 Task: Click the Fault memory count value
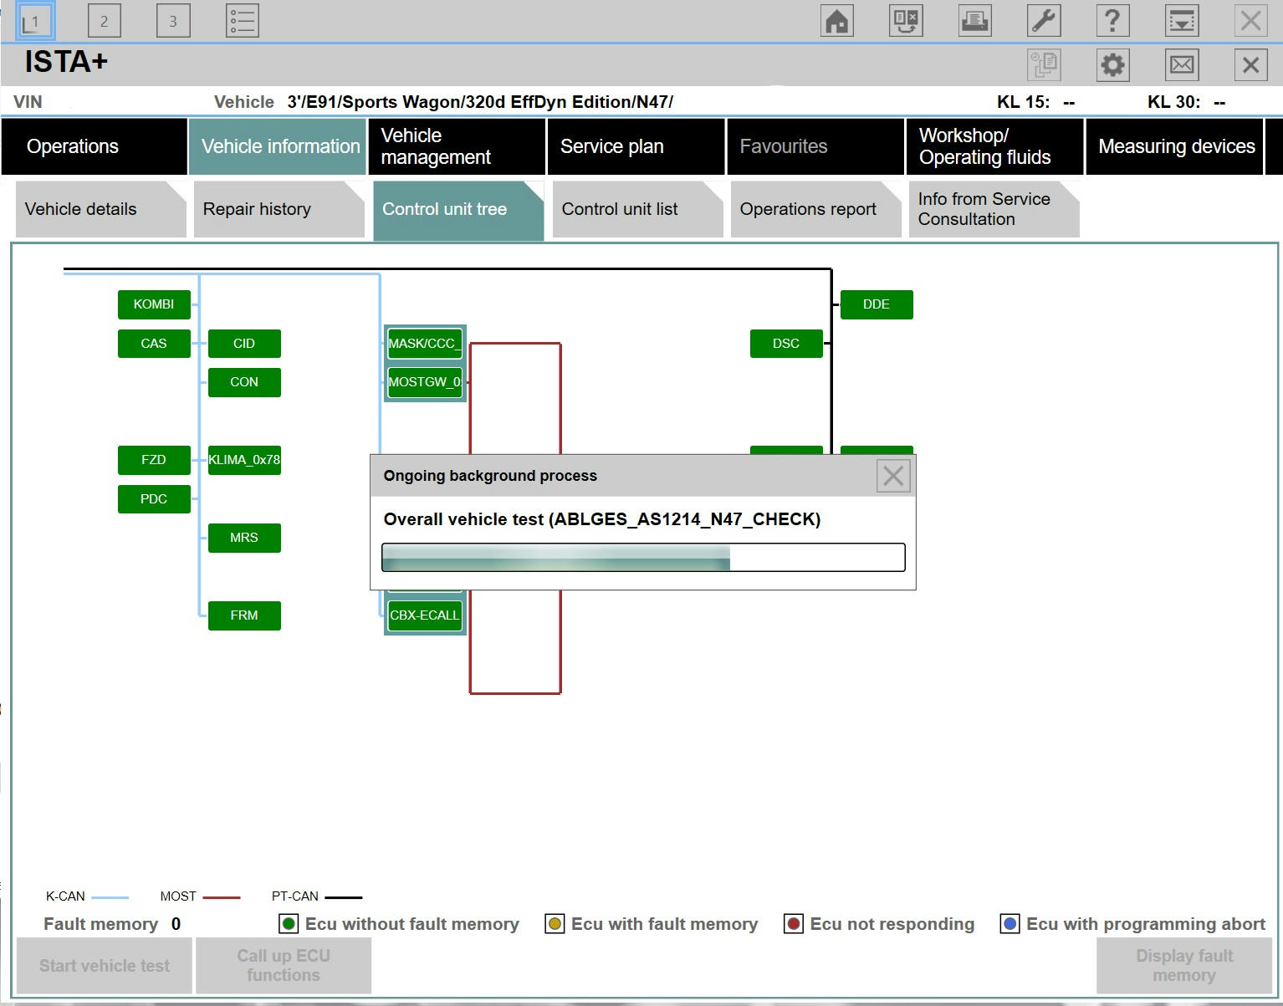point(176,924)
